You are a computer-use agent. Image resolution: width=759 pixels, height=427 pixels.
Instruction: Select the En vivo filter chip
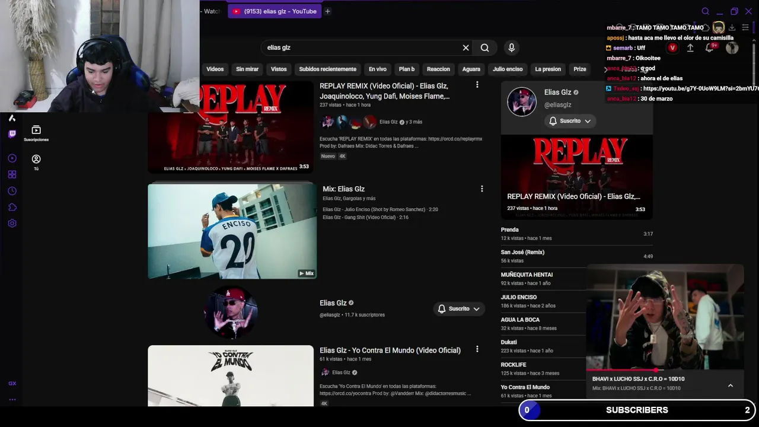pyautogui.click(x=377, y=69)
